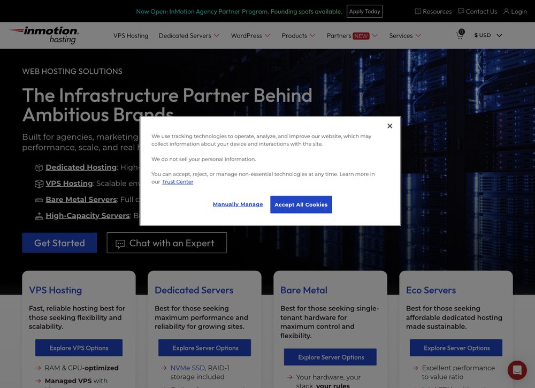This screenshot has height=388, width=535.
Task: Click the Get Started button
Action: click(x=59, y=242)
